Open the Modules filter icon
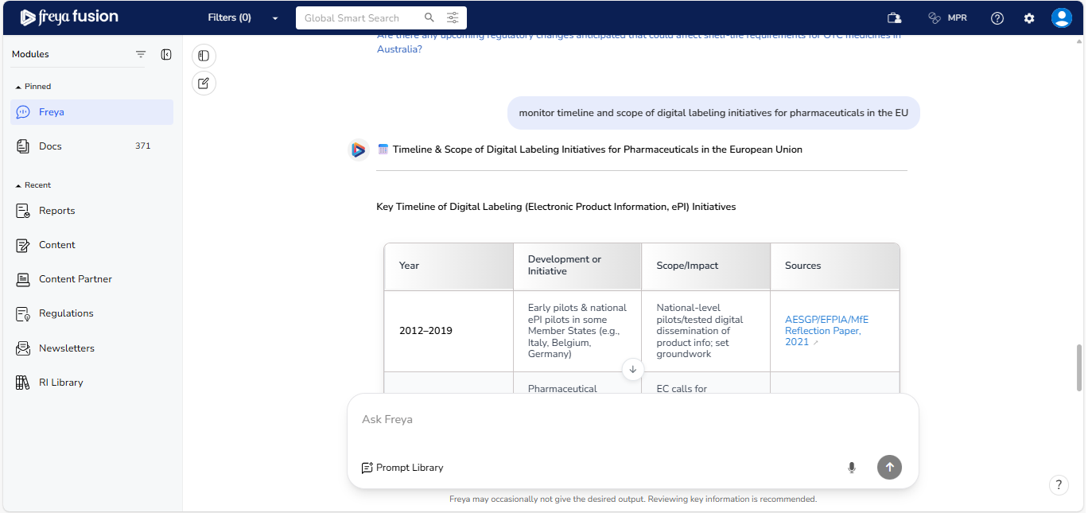This screenshot has width=1088, height=513. pos(141,54)
